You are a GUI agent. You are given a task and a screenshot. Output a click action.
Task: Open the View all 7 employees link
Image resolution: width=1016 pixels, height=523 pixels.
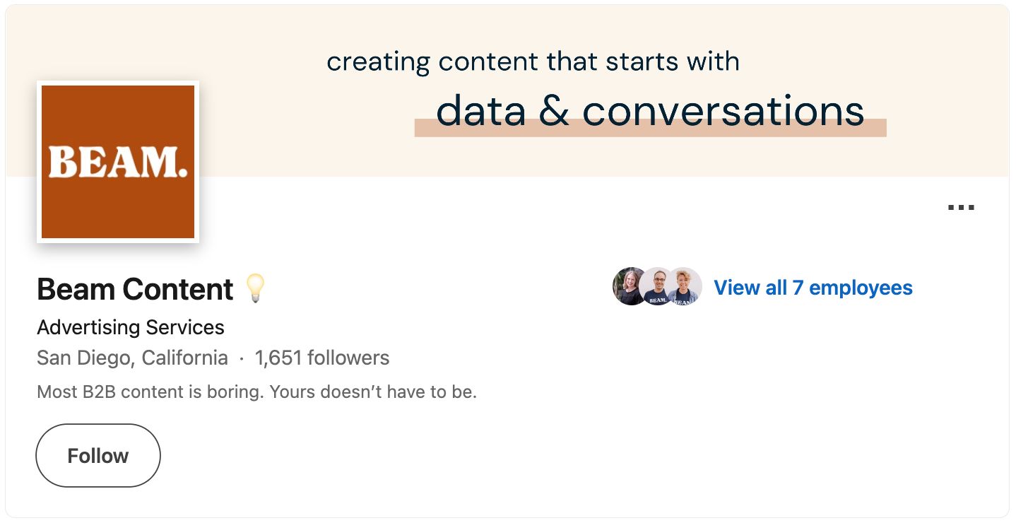813,288
